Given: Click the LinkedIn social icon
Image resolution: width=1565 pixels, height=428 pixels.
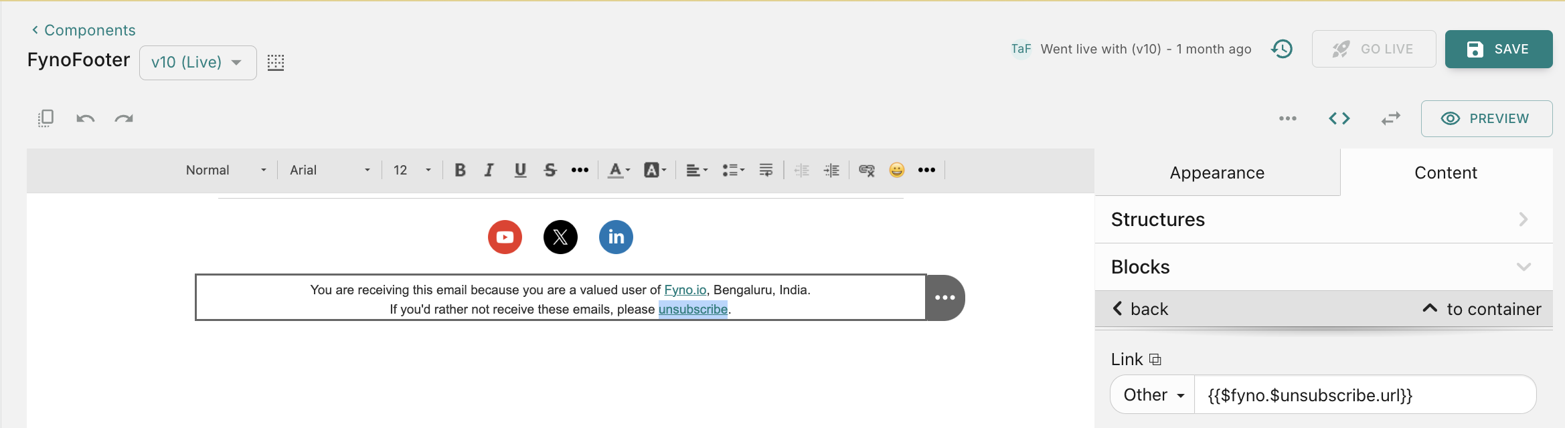Looking at the screenshot, I should coord(616,237).
